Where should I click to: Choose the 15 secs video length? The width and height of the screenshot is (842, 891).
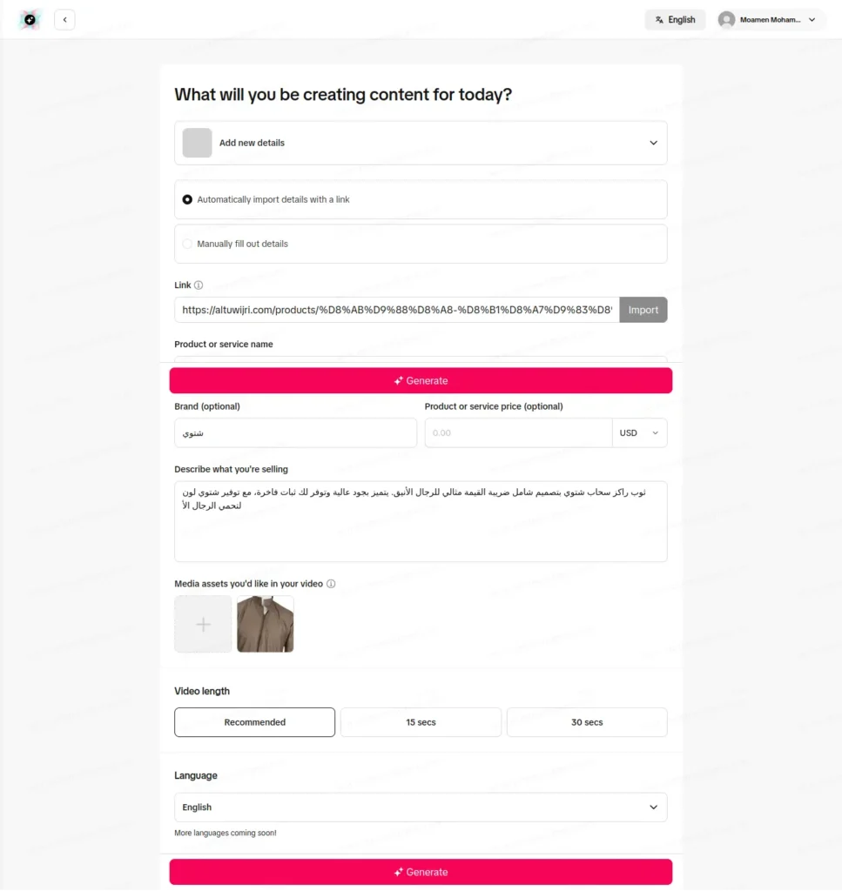421,722
